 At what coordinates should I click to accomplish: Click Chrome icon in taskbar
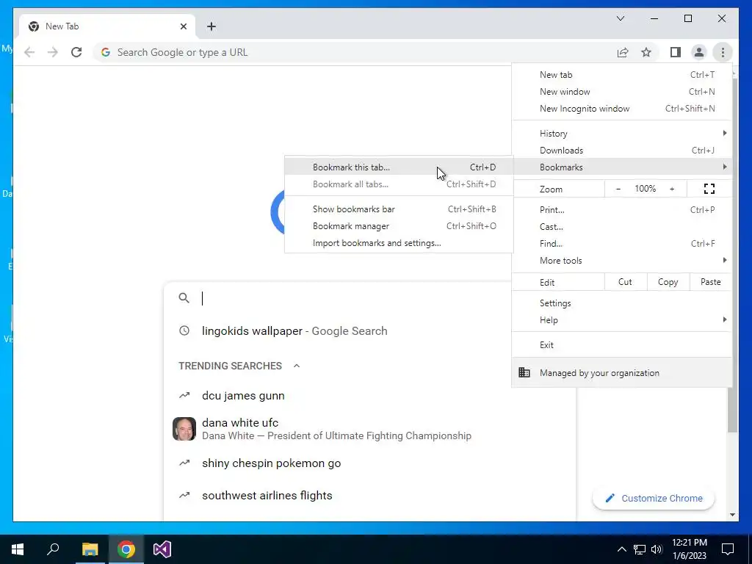coord(126,549)
